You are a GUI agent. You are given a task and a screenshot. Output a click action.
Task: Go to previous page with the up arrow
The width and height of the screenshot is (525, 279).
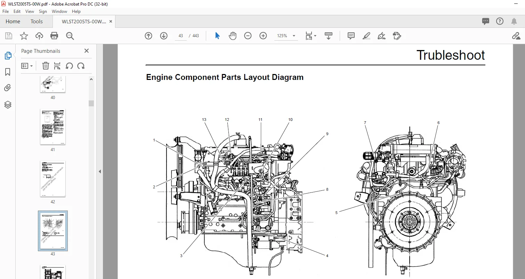tap(148, 36)
